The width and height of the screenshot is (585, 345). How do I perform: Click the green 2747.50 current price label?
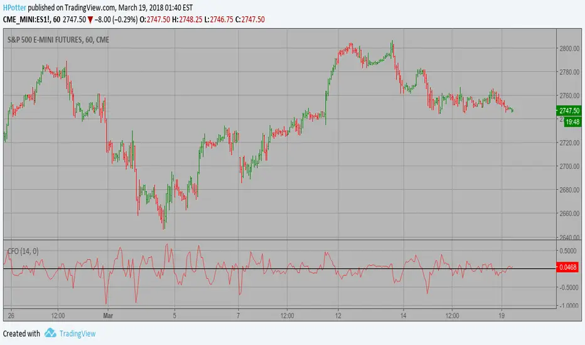[569, 111]
